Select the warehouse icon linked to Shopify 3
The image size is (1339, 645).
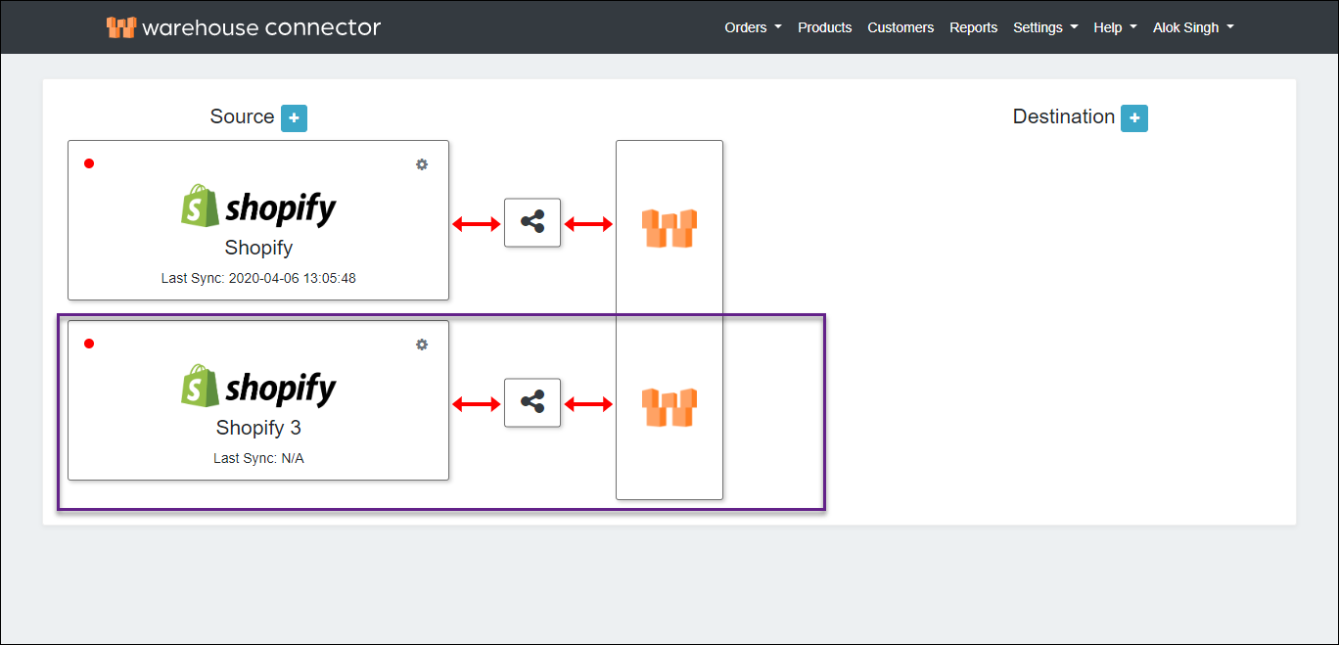coord(669,407)
